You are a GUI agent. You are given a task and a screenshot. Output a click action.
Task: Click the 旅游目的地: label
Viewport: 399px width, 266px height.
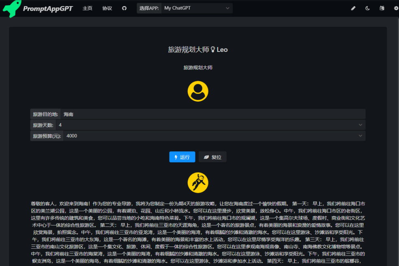click(x=45, y=114)
